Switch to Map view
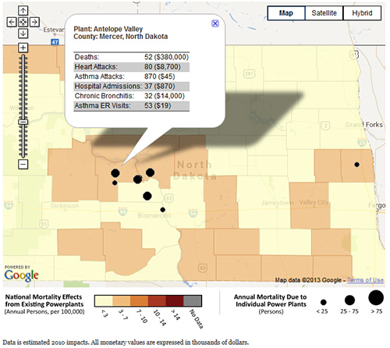 [286, 13]
